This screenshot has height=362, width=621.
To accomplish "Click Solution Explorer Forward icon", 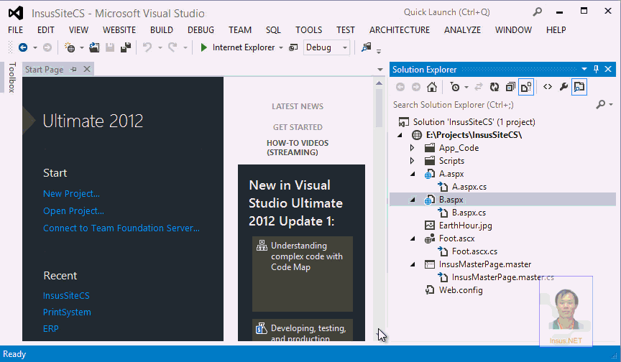I will (x=416, y=87).
